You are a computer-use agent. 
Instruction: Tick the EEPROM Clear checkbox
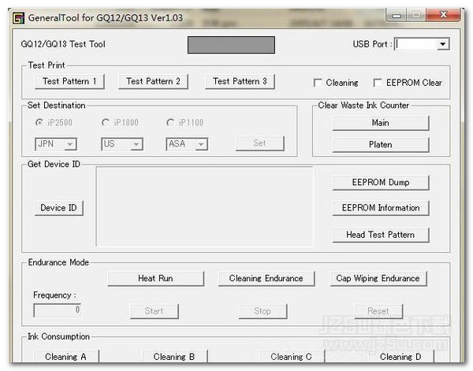(378, 83)
